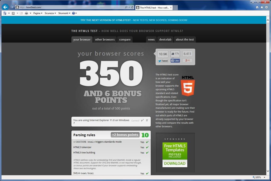
Task: Expand the Help dropdown arrow
Action: 76,13
